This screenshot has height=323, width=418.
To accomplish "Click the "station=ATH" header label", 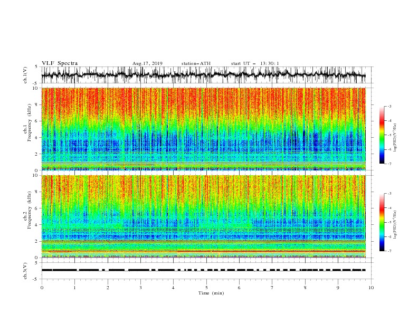I will coord(196,63).
